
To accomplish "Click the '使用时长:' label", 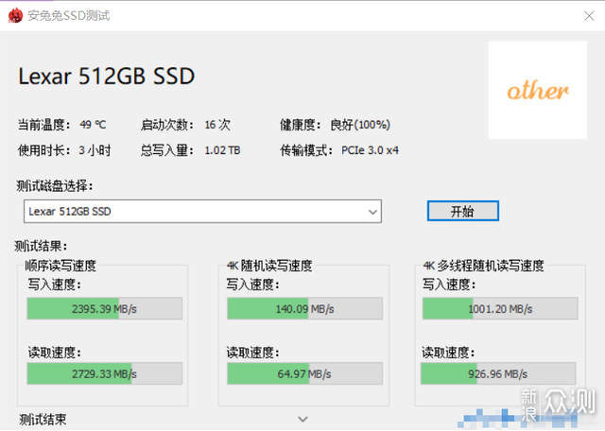I will click(x=44, y=150).
